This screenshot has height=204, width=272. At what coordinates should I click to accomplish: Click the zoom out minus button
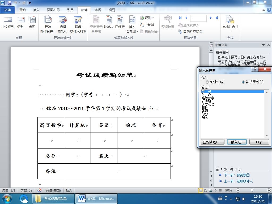click(238, 190)
